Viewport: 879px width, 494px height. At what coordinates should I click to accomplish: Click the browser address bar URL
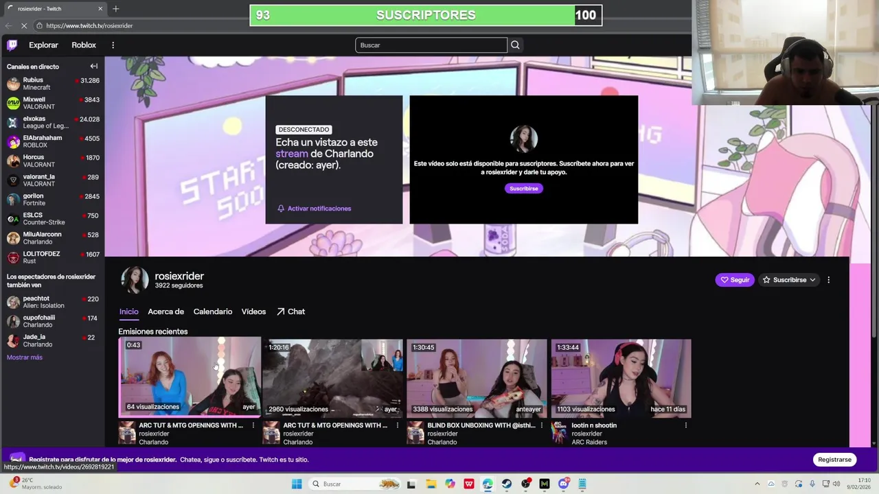tap(89, 25)
